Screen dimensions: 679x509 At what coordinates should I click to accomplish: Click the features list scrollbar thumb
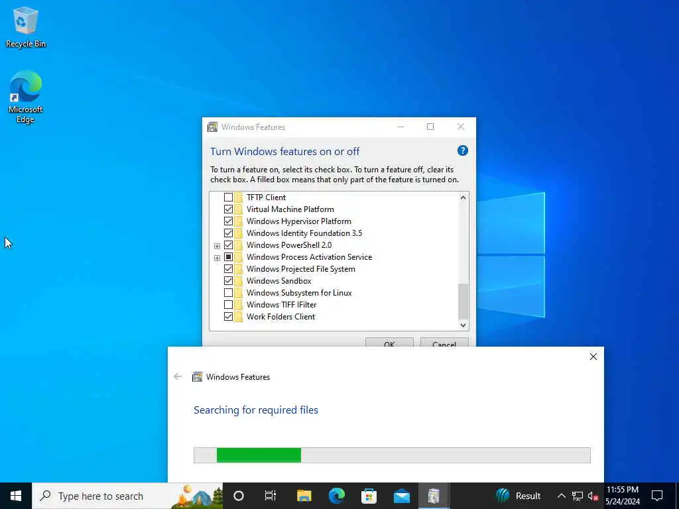coord(463,302)
